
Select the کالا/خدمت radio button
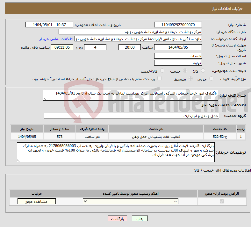pyautogui.click(x=162, y=71)
